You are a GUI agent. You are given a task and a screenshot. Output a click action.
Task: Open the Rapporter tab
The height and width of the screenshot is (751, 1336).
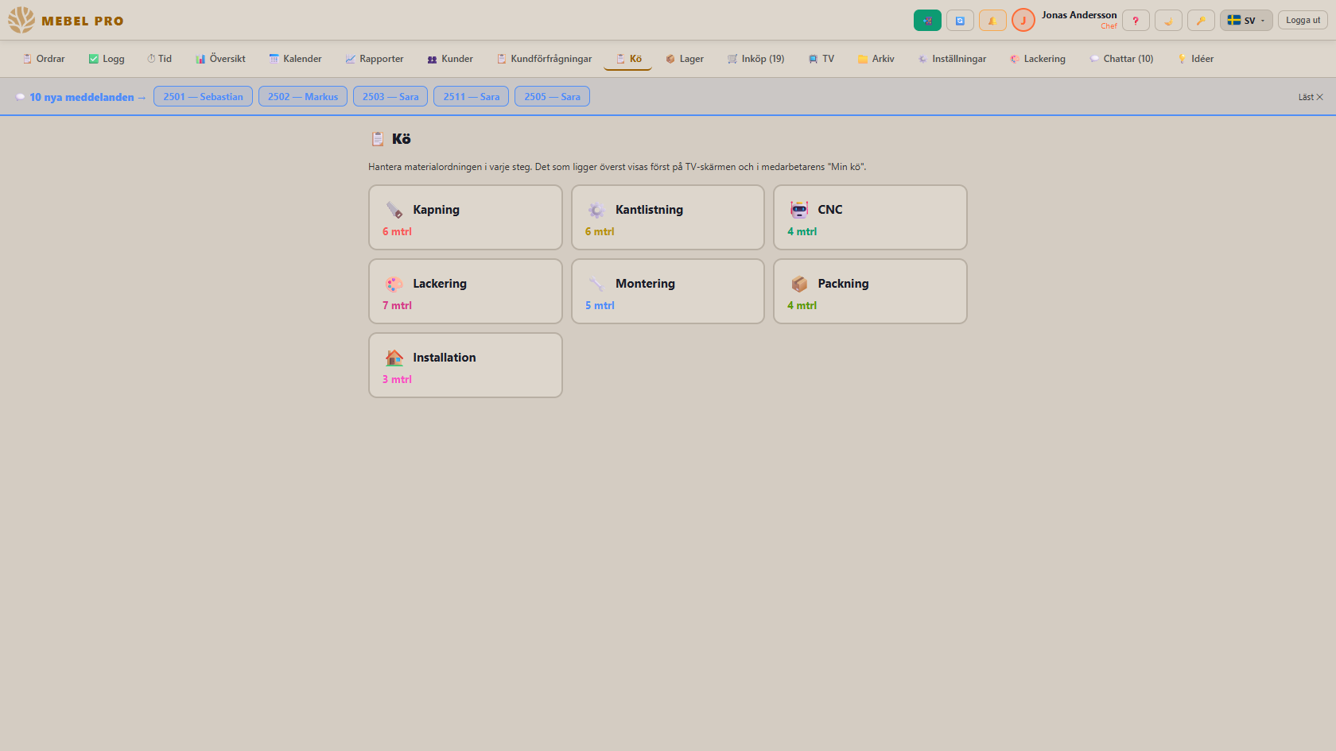click(x=375, y=59)
